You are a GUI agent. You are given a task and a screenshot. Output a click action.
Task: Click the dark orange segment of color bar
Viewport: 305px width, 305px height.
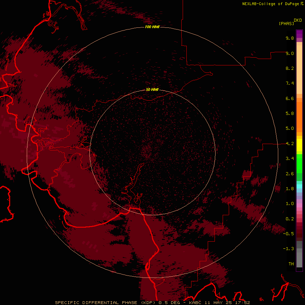[x=299, y=117]
